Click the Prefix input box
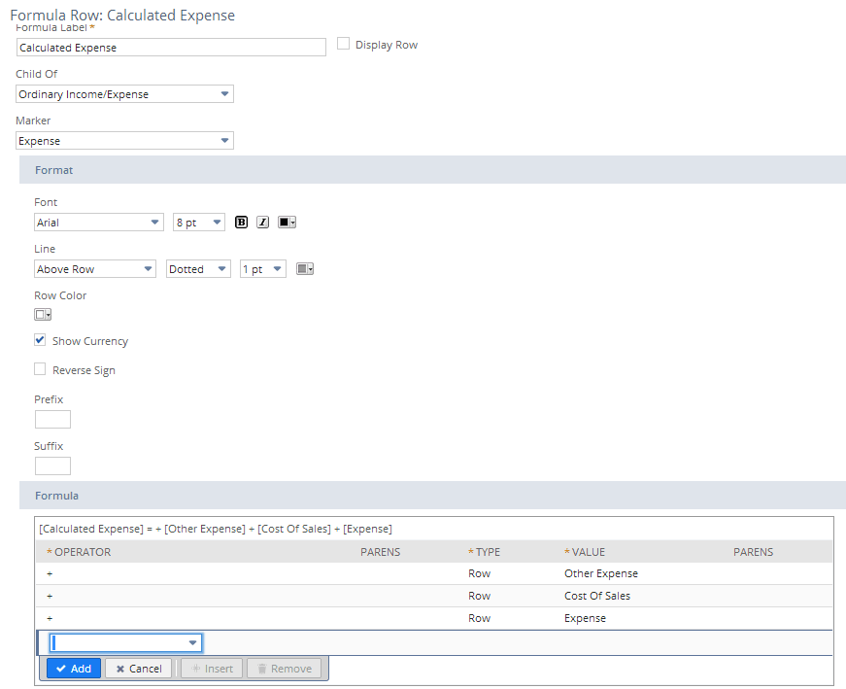 [52, 420]
